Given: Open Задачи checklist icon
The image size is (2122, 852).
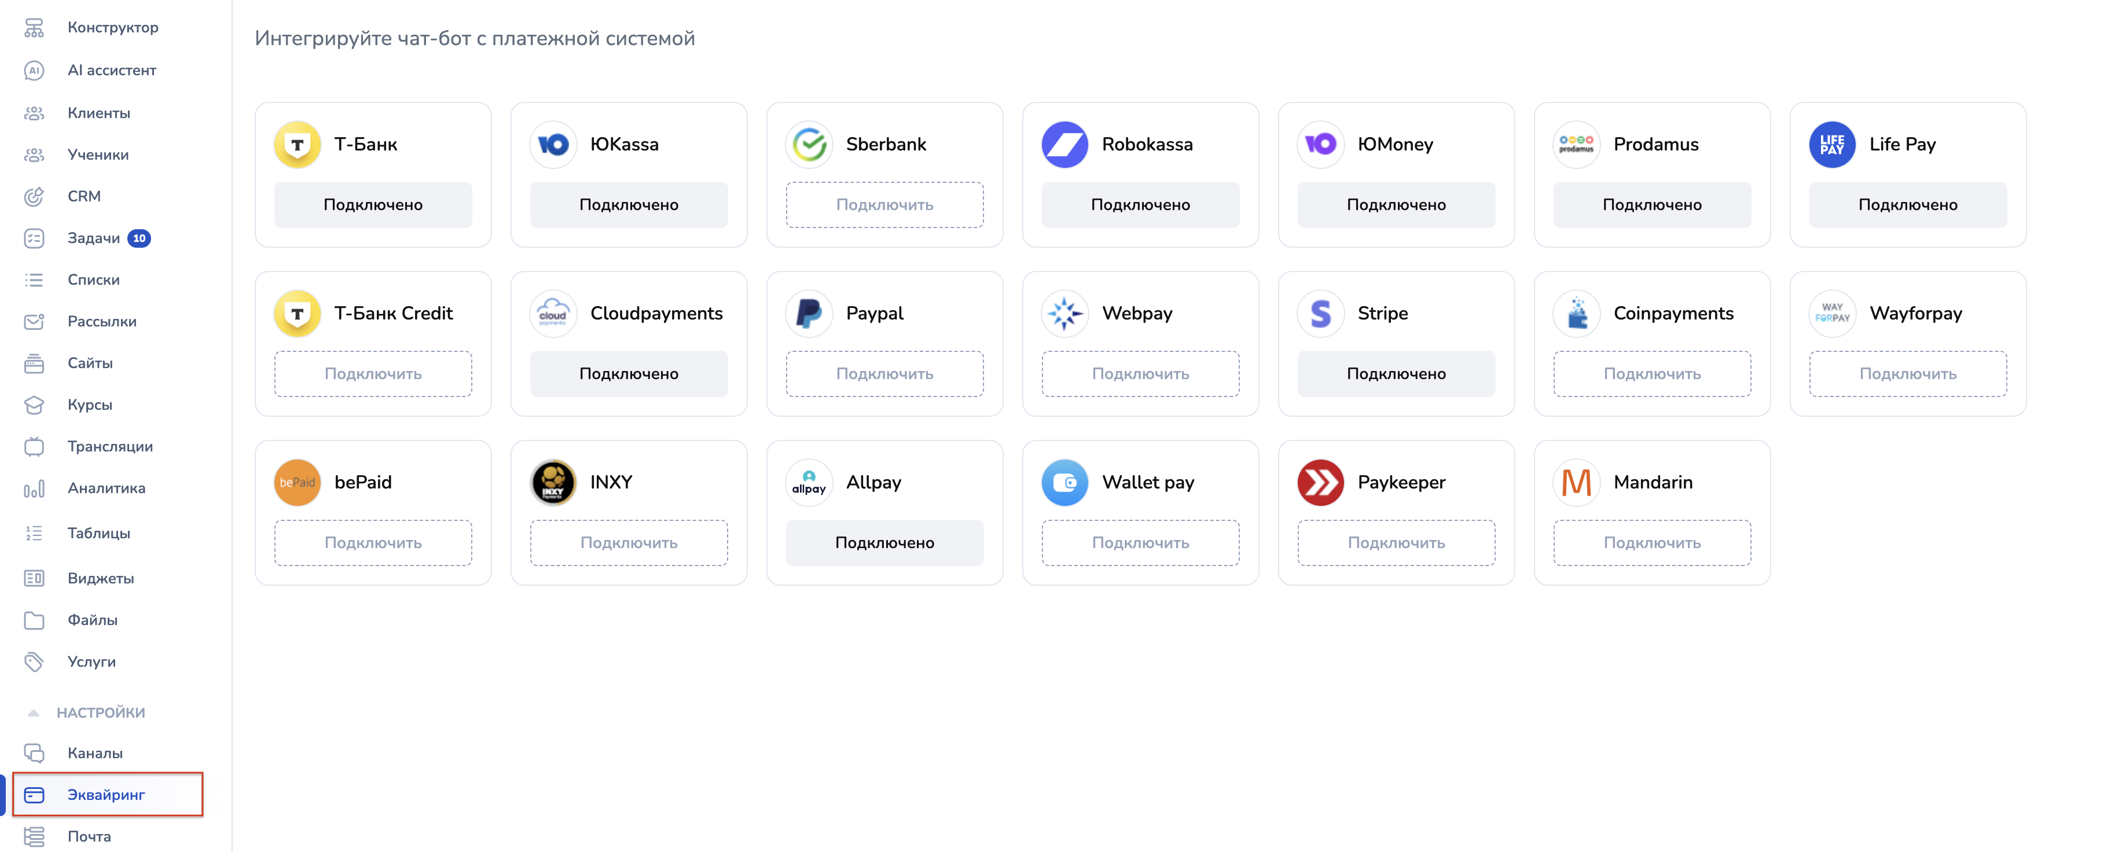Looking at the screenshot, I should 34,239.
